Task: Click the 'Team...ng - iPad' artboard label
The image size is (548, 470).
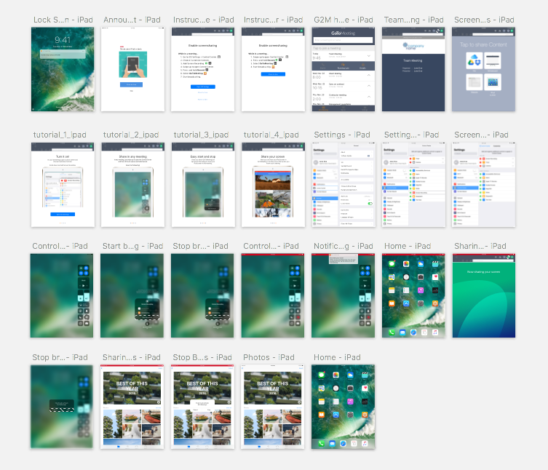Action: click(414, 20)
